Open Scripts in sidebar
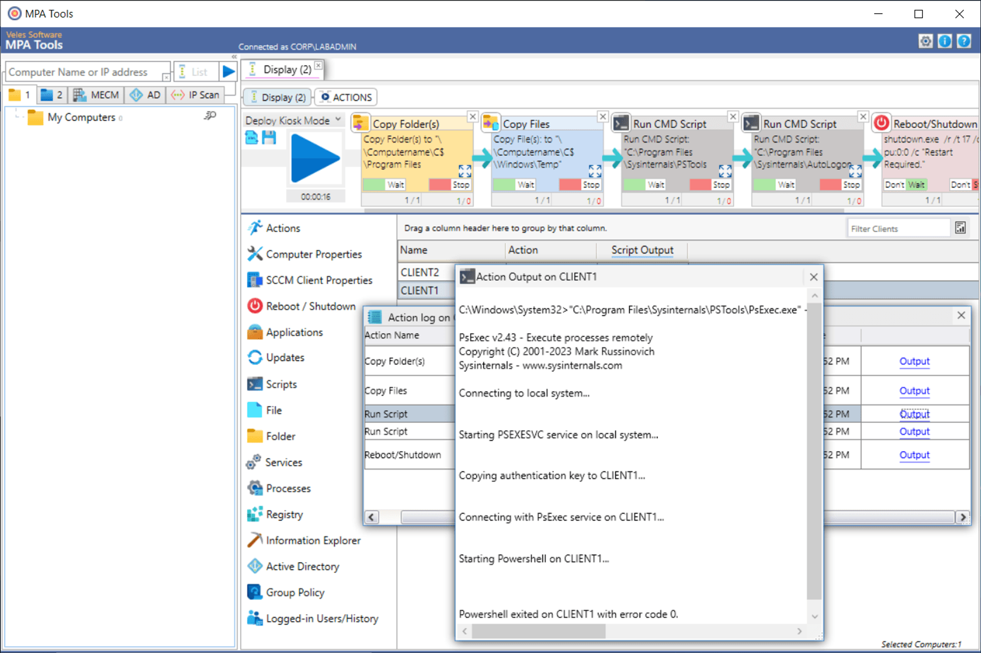 [272, 384]
